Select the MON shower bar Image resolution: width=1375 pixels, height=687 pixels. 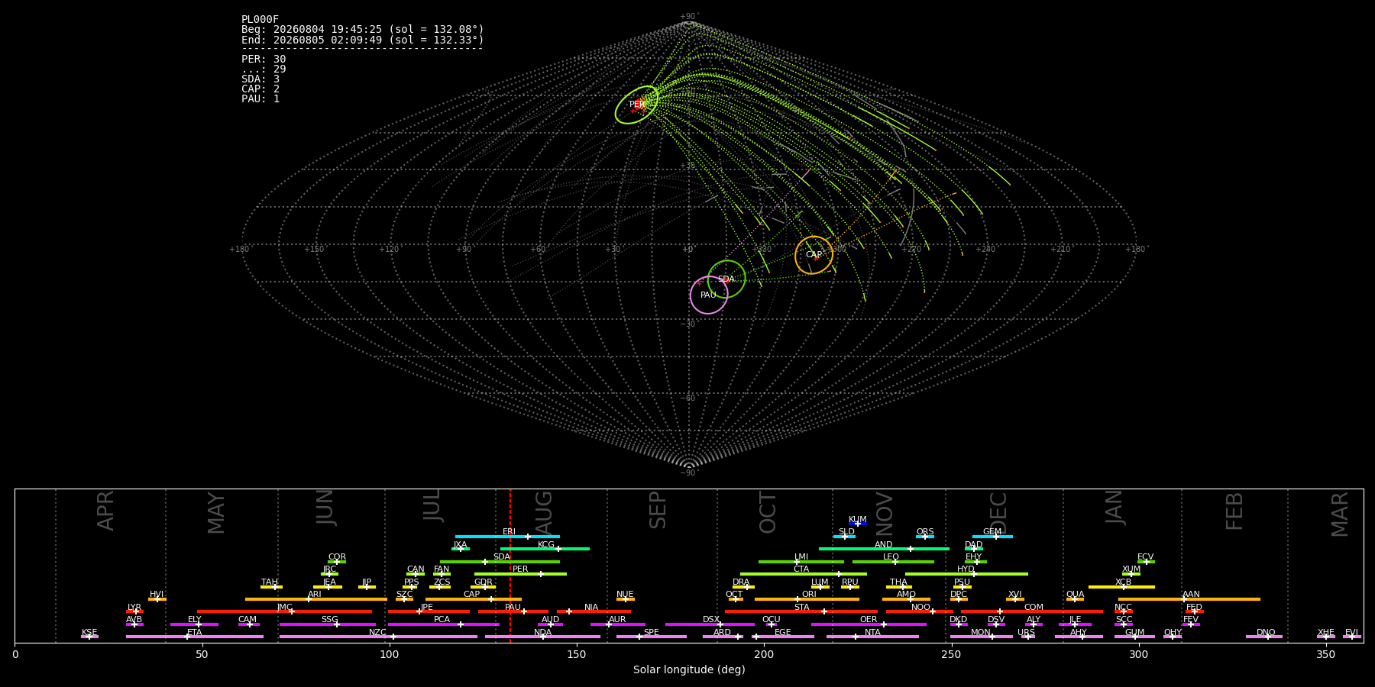(x=982, y=637)
